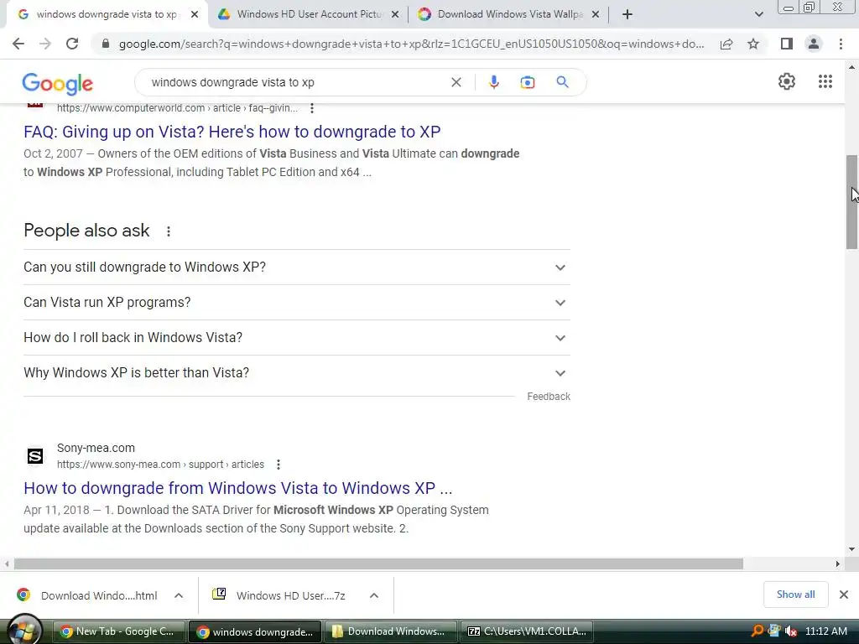The image size is (859, 644).
Task: Close the windows downgrade vista tab
Action: click(195, 14)
